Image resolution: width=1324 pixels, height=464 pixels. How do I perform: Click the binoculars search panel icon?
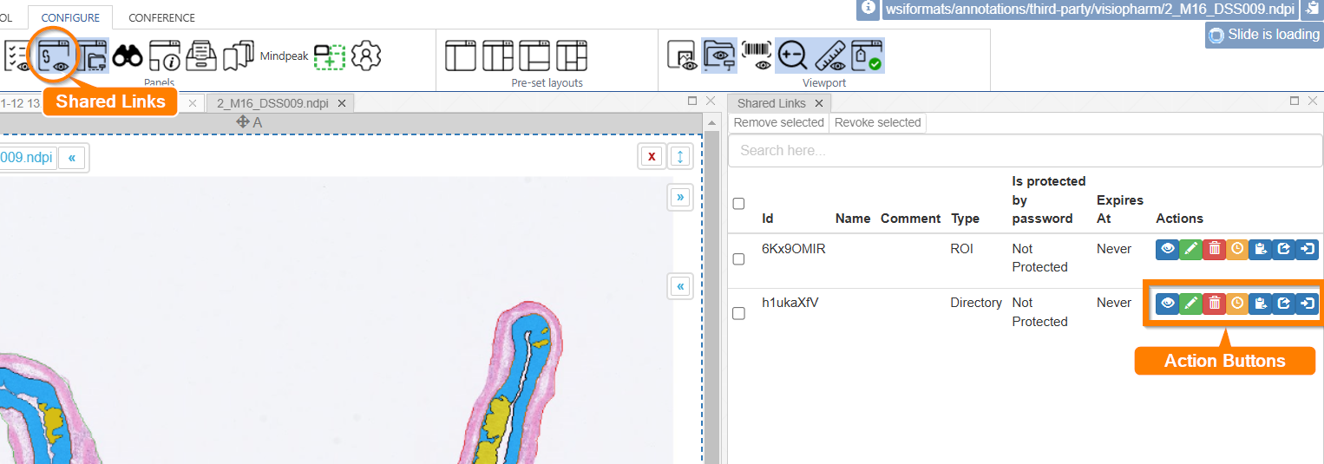click(128, 56)
